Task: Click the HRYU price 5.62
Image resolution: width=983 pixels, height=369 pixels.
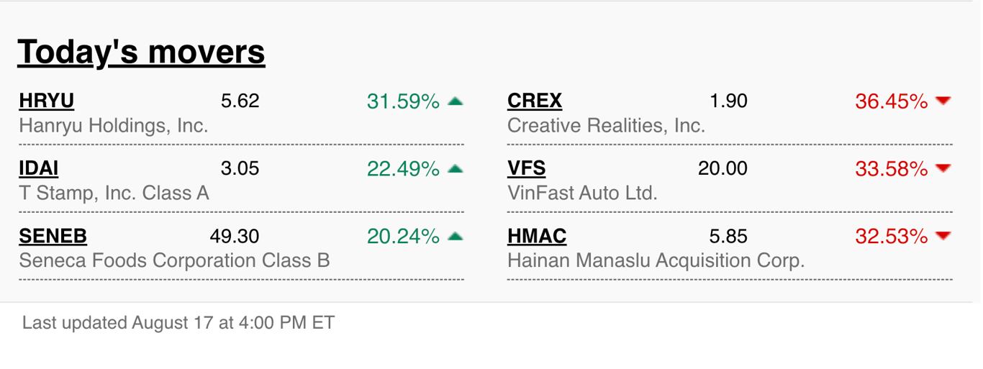Action: tap(240, 101)
